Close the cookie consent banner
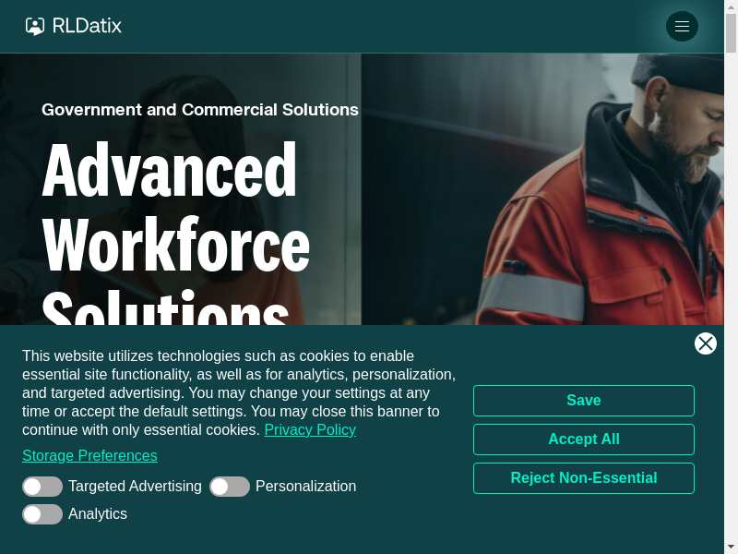 tap(706, 343)
